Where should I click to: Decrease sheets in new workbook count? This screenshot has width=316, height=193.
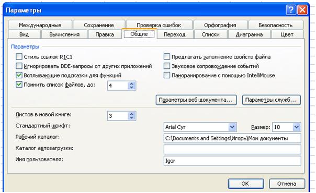[131, 118]
